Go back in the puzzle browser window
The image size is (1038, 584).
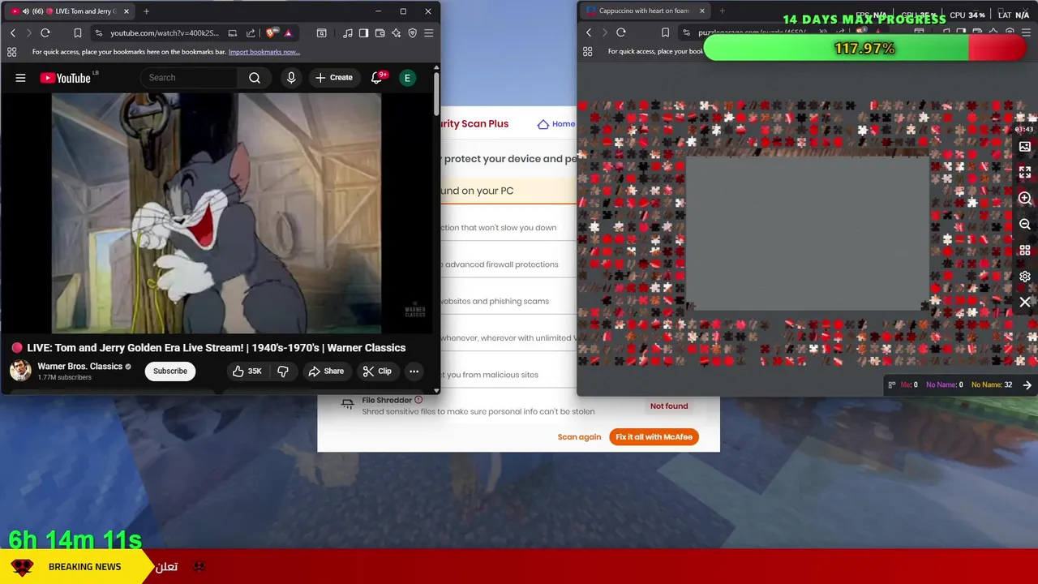coord(589,32)
